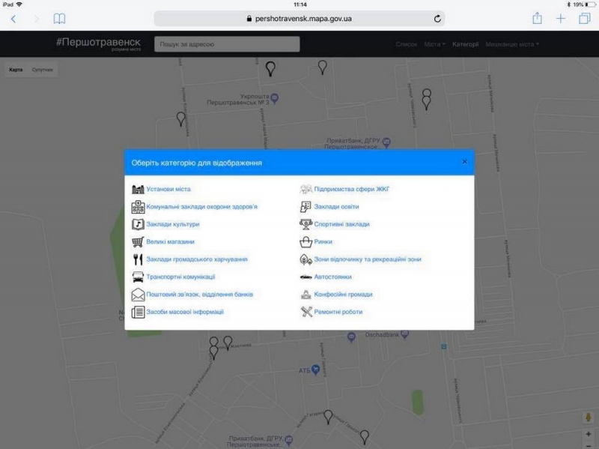This screenshot has height=449, width=599.
Task: Expand the Міста dropdown in navbar
Action: [x=434, y=44]
